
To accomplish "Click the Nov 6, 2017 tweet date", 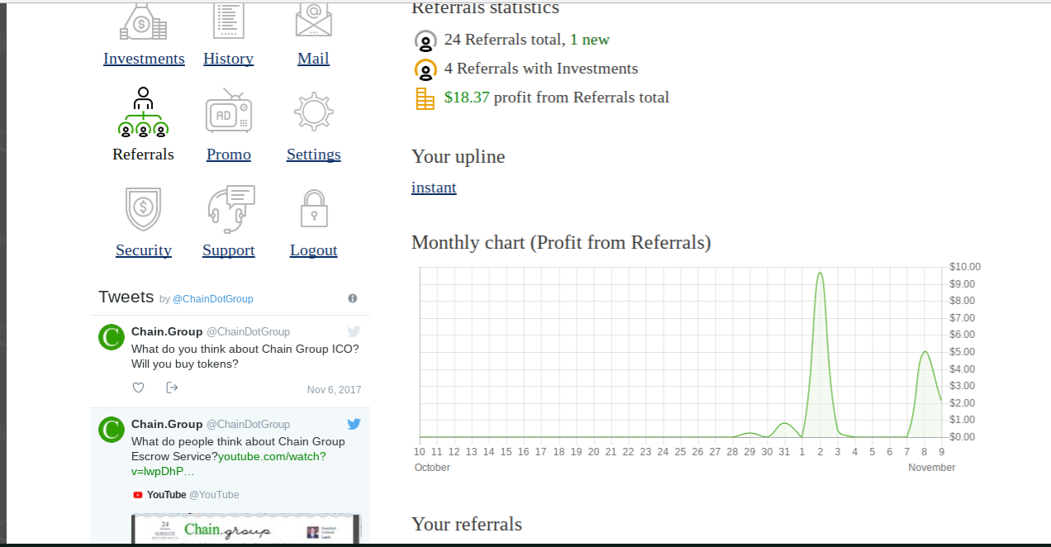I will 334,390.
